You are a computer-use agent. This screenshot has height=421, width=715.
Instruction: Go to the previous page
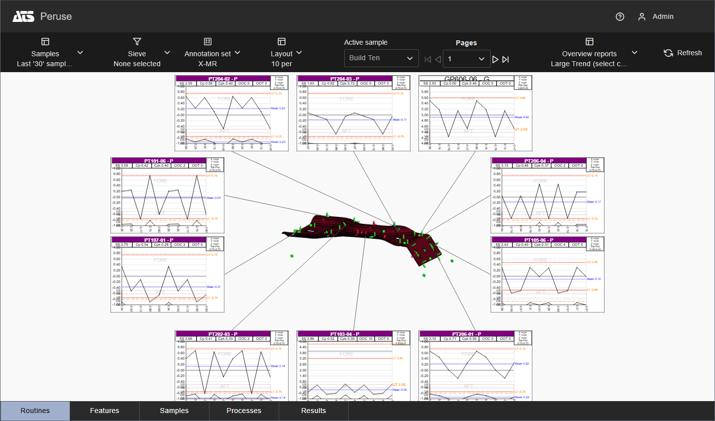[438, 59]
